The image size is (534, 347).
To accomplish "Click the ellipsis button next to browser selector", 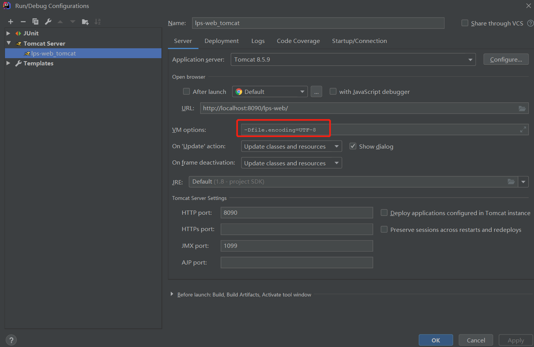I will pos(317,92).
